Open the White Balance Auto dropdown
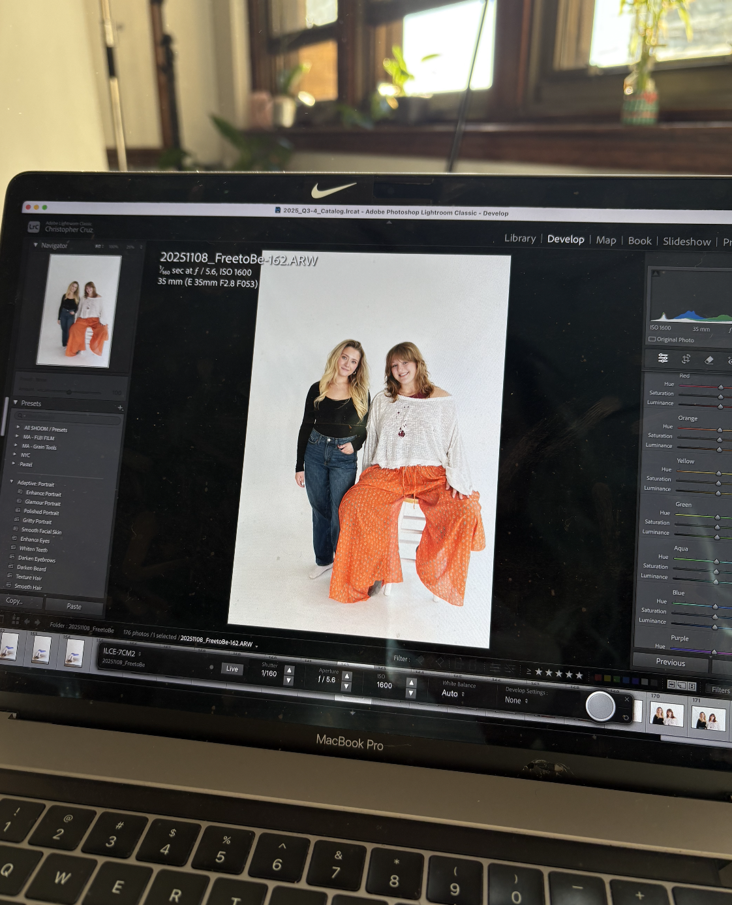 pos(453,693)
